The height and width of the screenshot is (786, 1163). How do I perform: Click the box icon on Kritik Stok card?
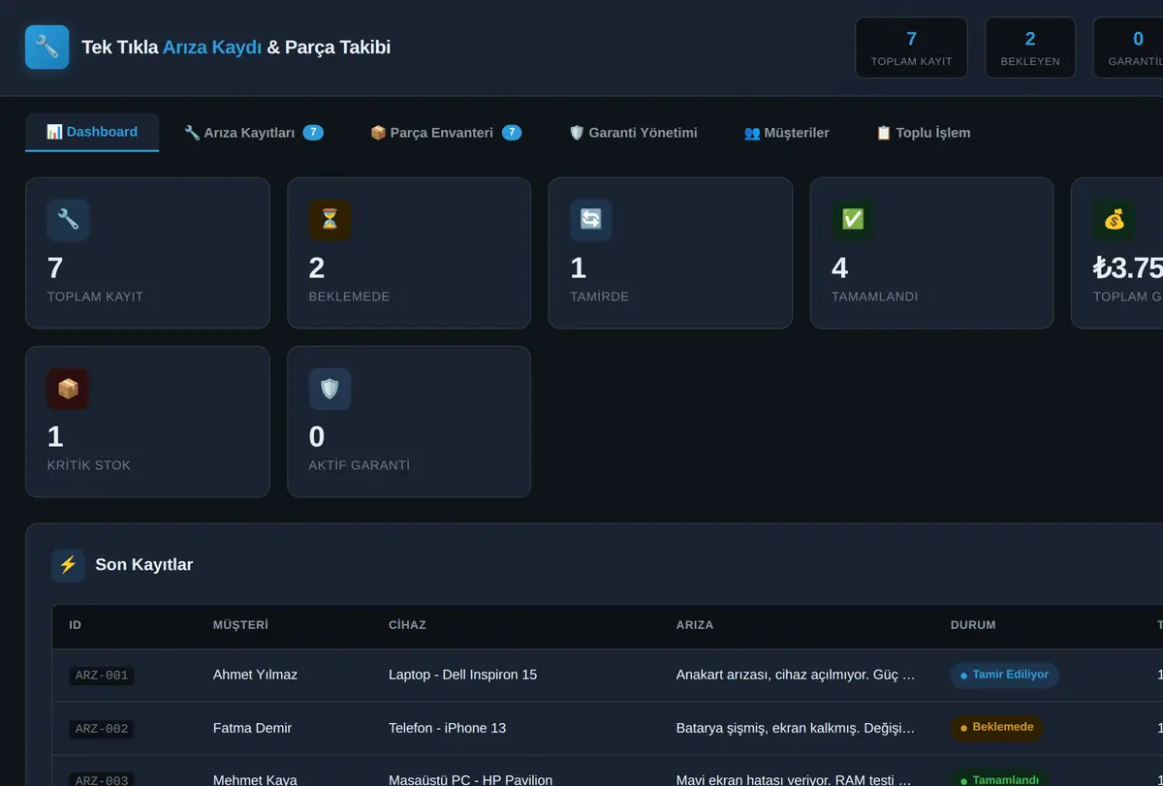(68, 389)
